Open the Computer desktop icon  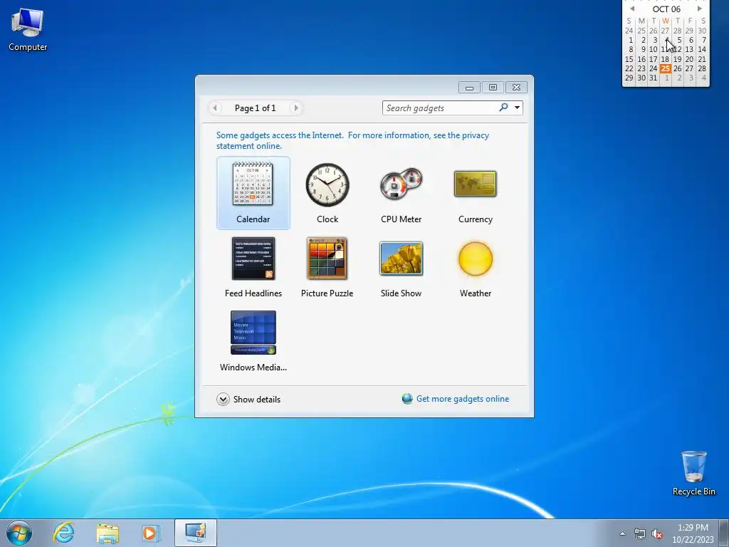point(28,29)
